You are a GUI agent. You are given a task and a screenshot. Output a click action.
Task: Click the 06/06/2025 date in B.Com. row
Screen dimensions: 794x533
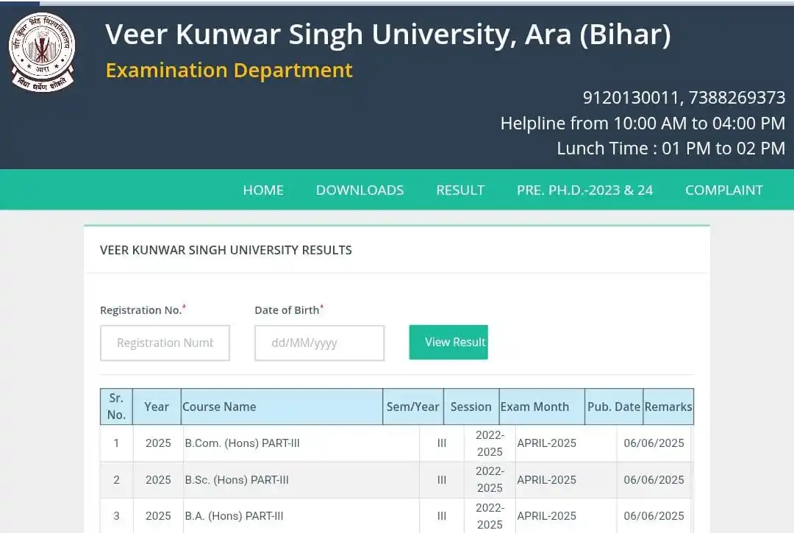654,443
